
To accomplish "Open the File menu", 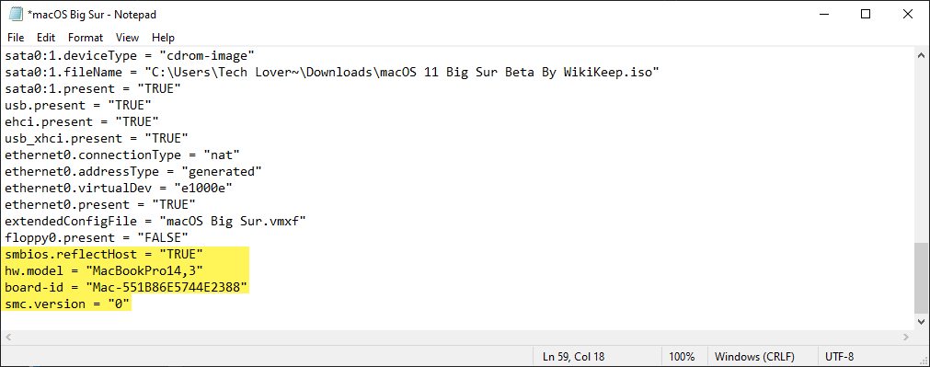I will point(16,38).
